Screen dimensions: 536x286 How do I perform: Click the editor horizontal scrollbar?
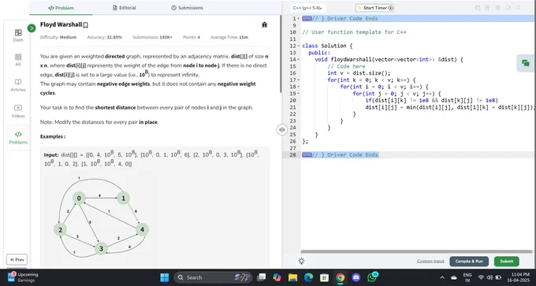click(x=416, y=252)
